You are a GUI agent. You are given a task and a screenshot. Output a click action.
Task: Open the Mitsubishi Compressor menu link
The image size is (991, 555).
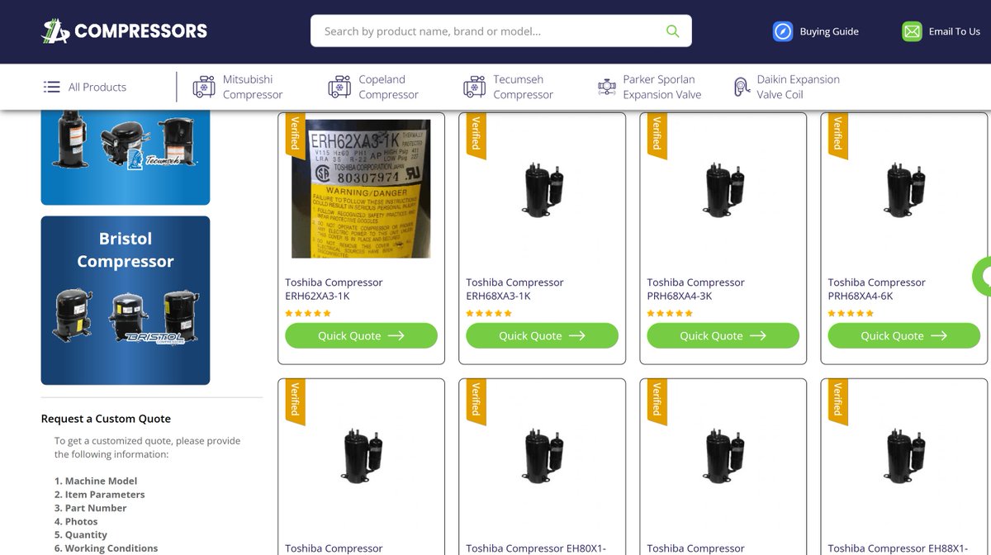point(253,87)
